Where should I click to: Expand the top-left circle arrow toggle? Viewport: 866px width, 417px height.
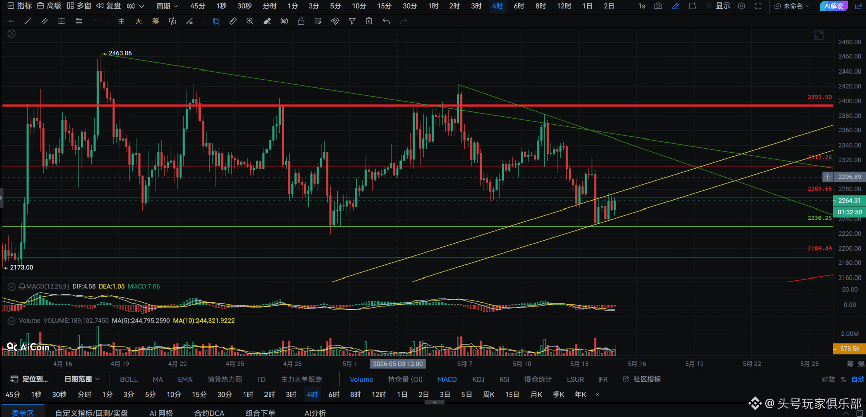(x=11, y=34)
